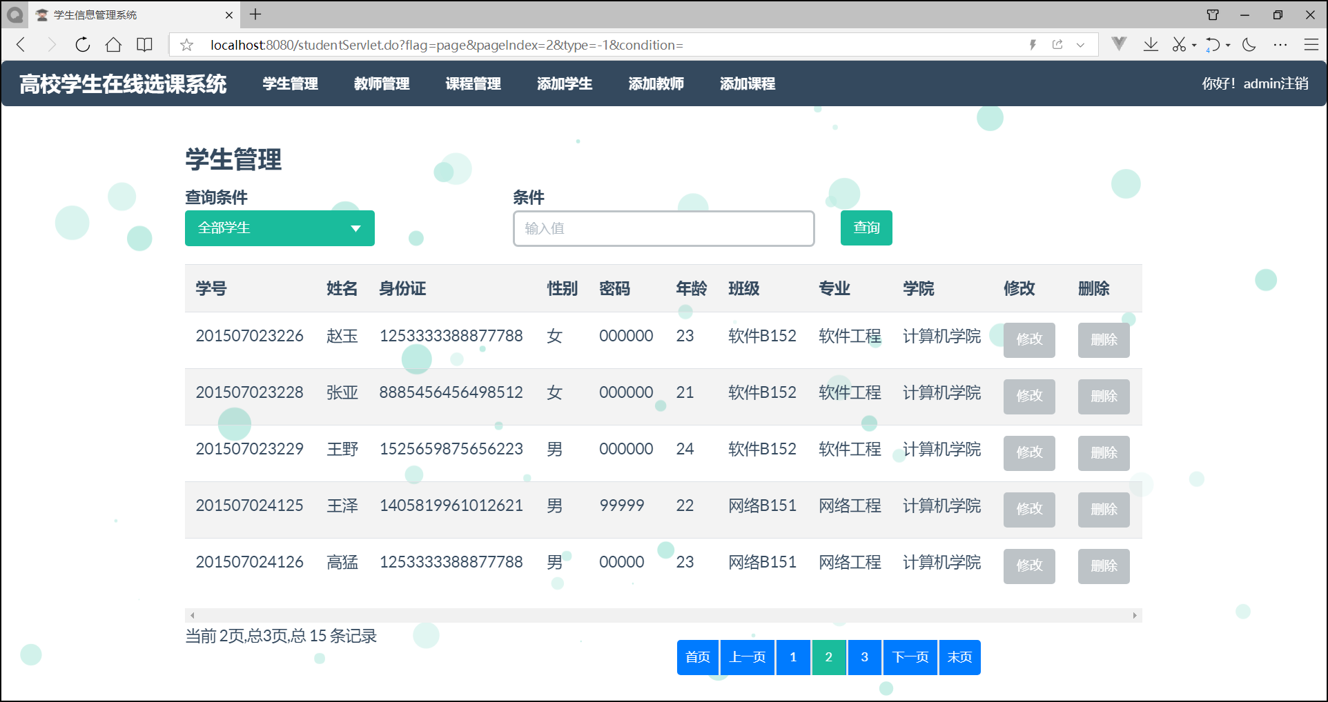Go to 末页 last page
The height and width of the screenshot is (702, 1328).
[960, 657]
